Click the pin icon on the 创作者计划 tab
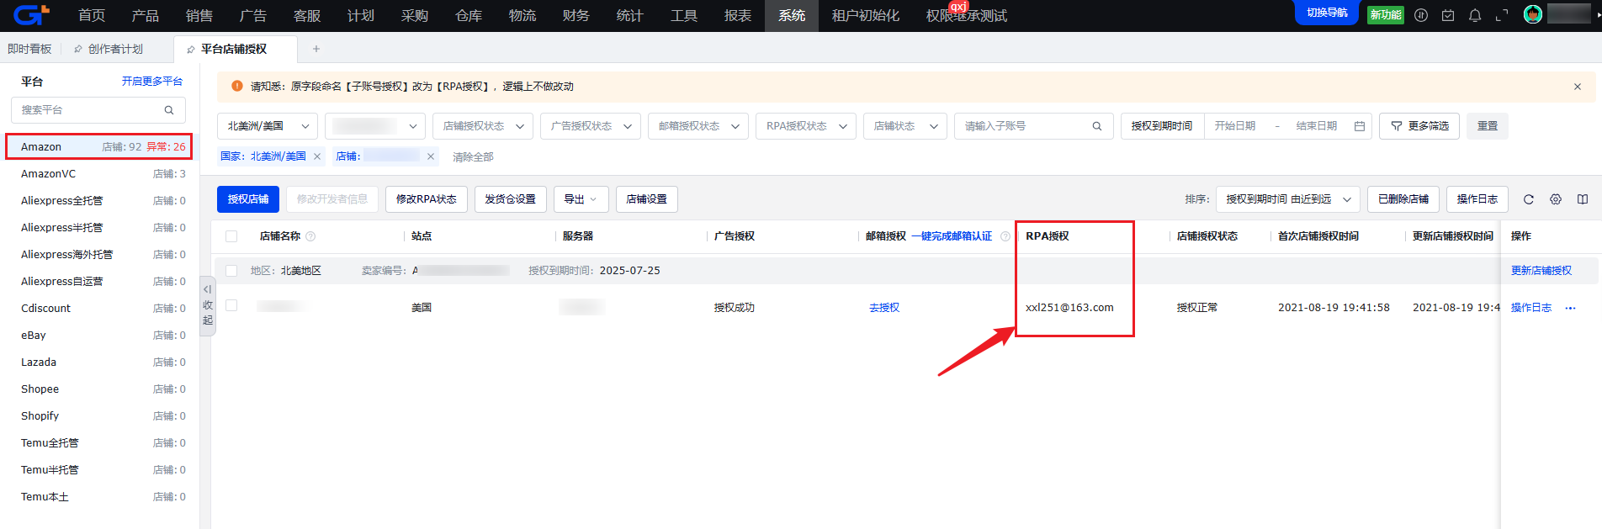The image size is (1602, 529). 78,49
